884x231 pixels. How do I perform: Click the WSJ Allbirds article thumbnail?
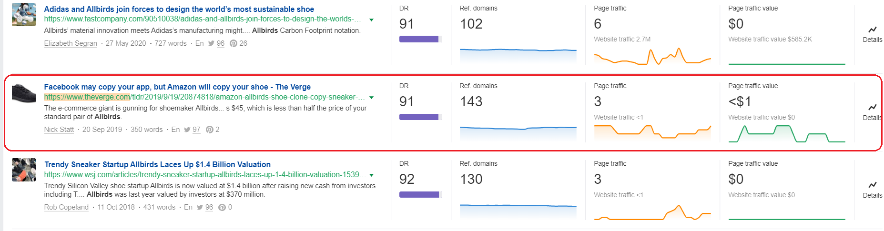[24, 170]
